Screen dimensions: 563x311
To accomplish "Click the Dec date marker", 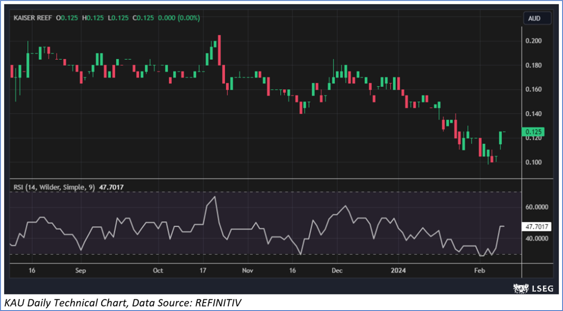I will tap(337, 271).
